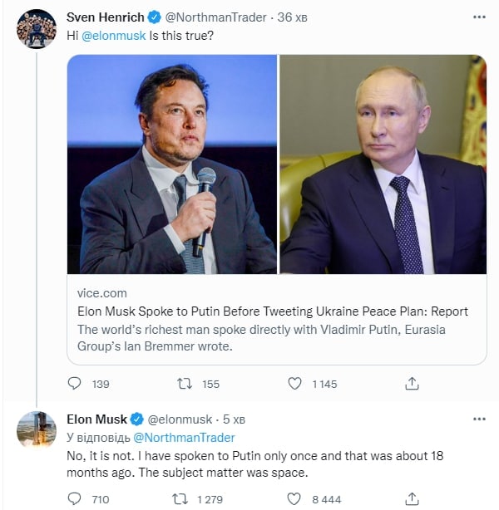Image resolution: width=499 pixels, height=510 pixels.
Task: Open more options for Elon Musk's tweet
Action: (x=478, y=419)
